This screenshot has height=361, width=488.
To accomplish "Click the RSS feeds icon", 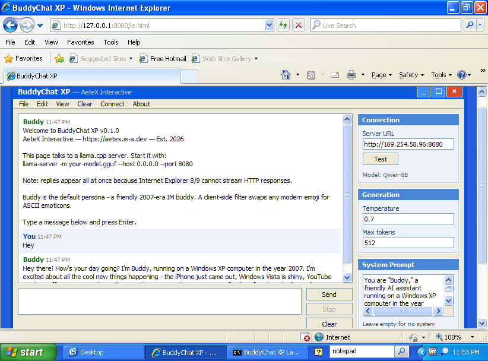I will point(311,75).
